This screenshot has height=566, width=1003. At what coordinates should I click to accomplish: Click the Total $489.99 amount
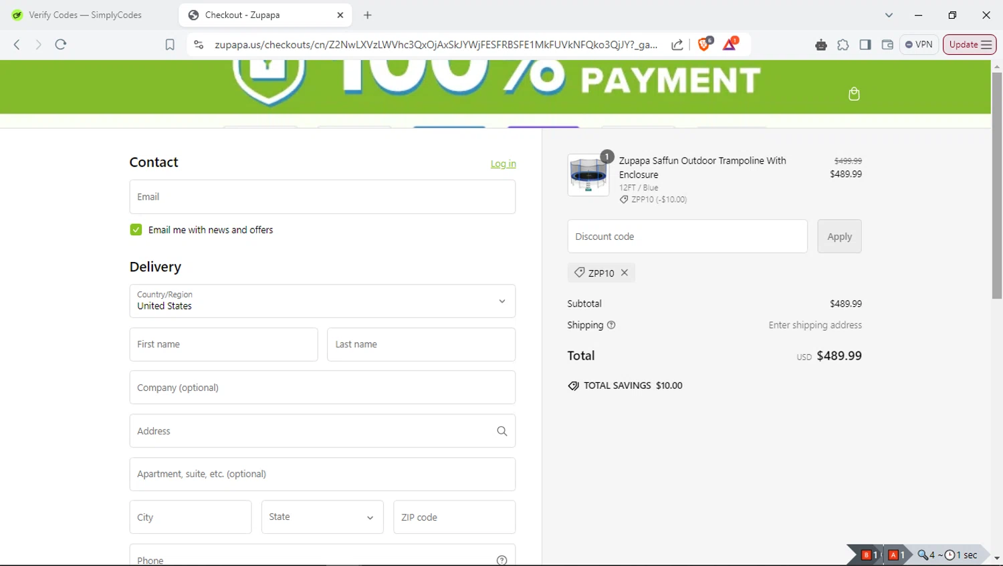839,356
